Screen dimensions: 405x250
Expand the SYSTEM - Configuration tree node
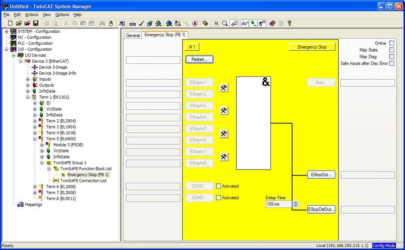point(6,31)
